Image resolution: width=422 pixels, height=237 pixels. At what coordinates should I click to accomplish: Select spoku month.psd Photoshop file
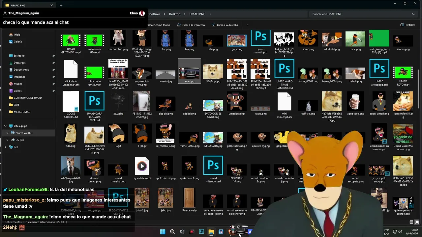pyautogui.click(x=260, y=42)
